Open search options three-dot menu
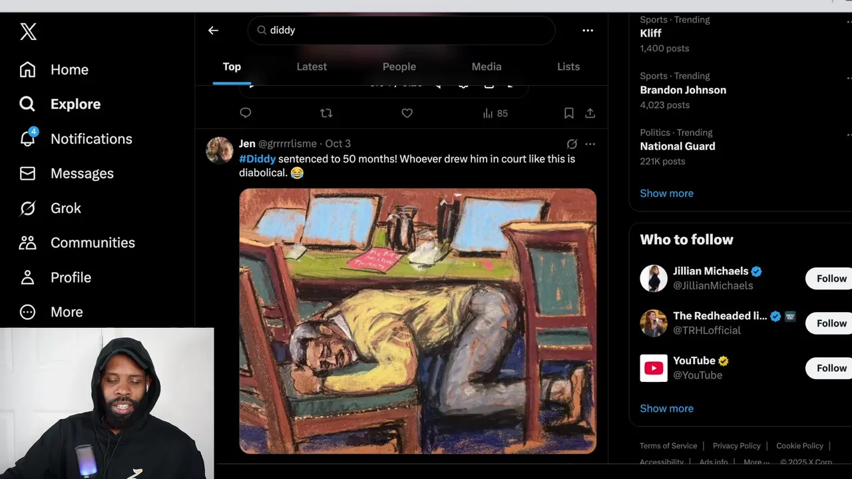Viewport: 852px width, 479px height. (x=587, y=31)
